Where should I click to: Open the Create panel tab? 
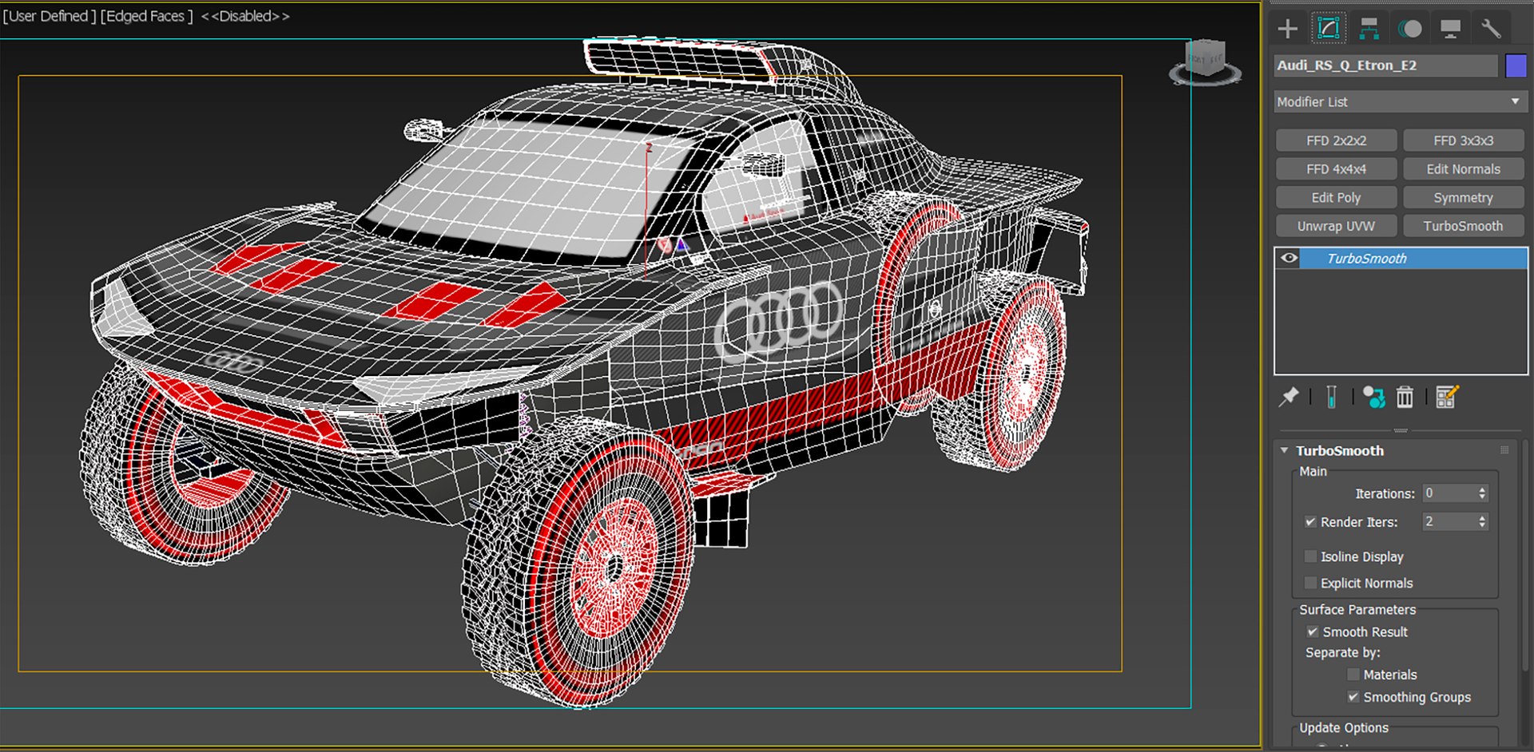tap(1287, 29)
